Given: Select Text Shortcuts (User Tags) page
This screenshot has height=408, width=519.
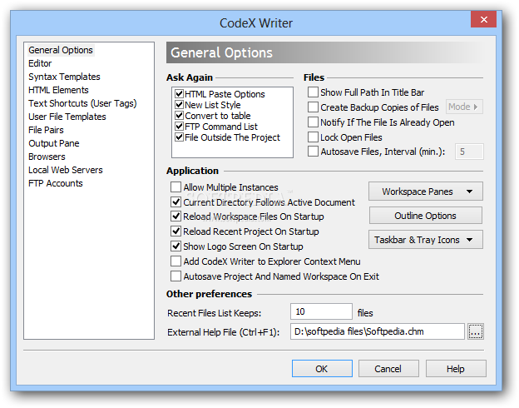Looking at the screenshot, I should coord(82,103).
